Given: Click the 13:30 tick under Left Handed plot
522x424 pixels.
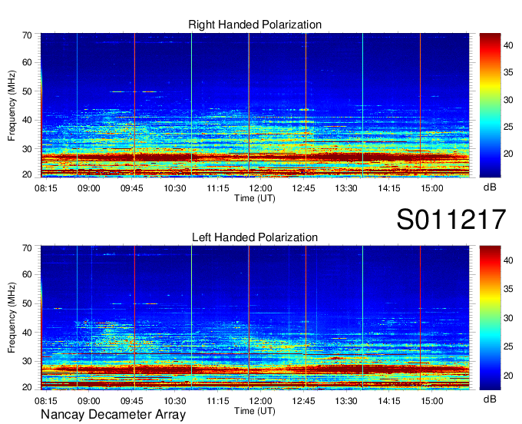Looking at the screenshot, I should 346,401.
